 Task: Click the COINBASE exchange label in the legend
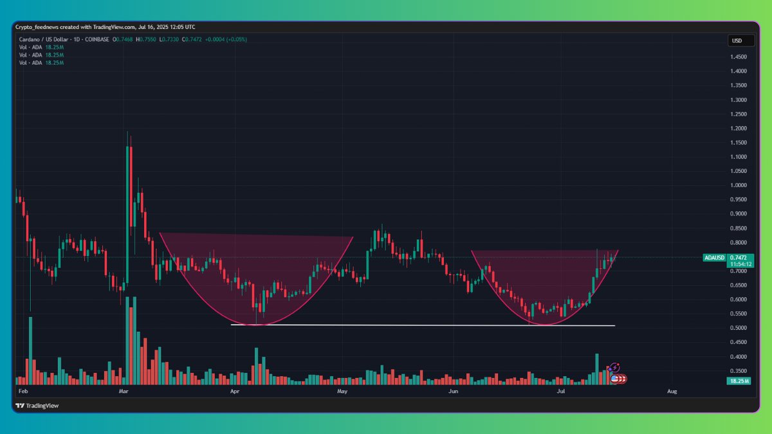pyautogui.click(x=97, y=39)
